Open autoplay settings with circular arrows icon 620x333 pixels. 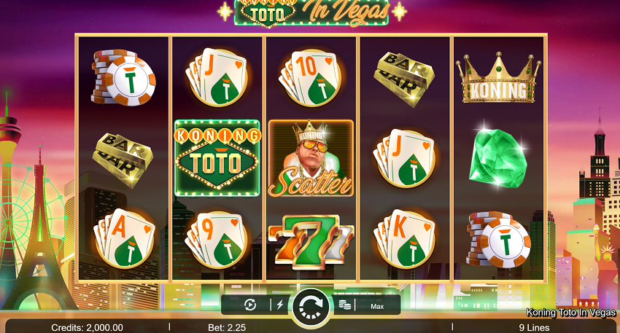pyautogui.click(x=250, y=305)
